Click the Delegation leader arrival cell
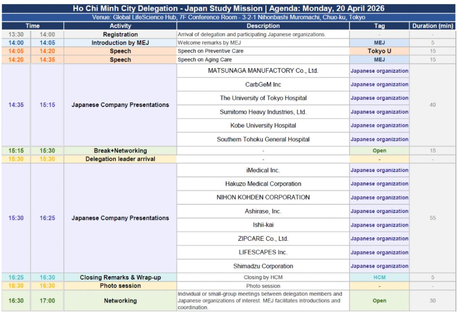This screenshot has height=312, width=458. (x=120, y=159)
